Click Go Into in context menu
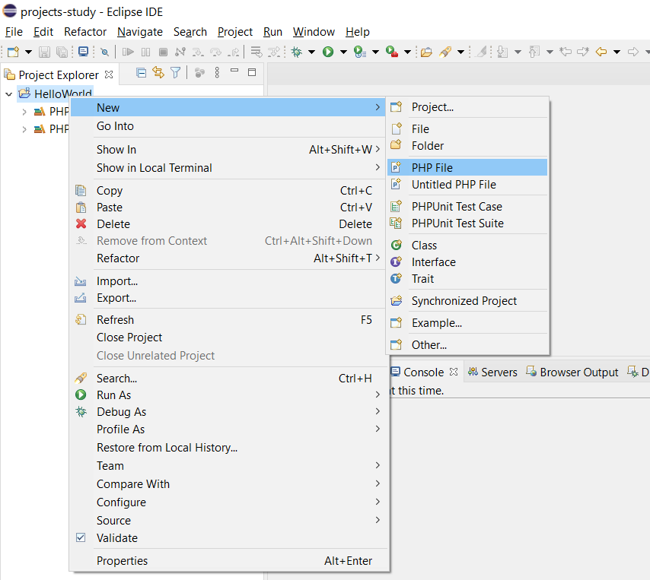Screen dimensions: 650x580 (x=229, y=126)
